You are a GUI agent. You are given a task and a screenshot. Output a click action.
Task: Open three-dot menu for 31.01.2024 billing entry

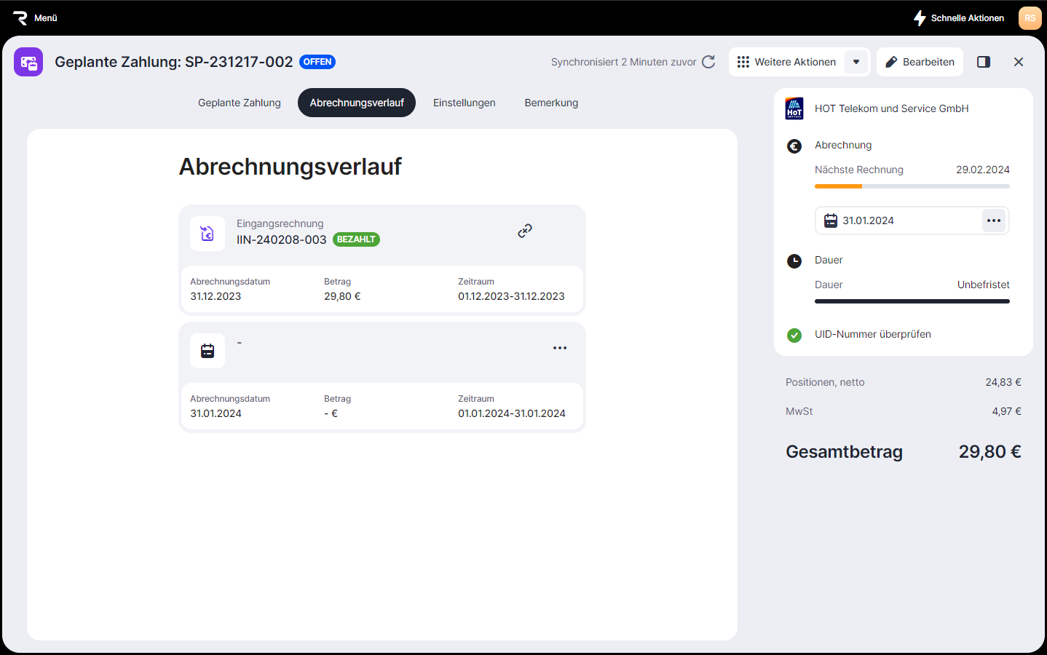click(x=559, y=348)
